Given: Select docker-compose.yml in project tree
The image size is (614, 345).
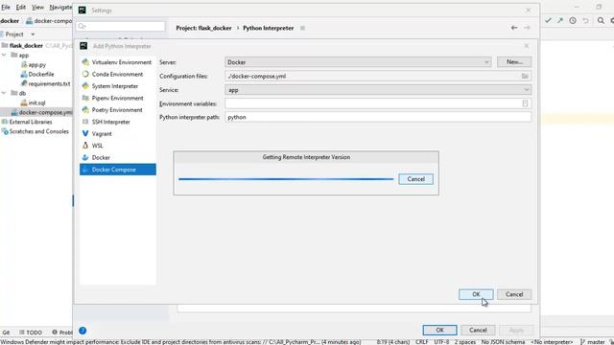Looking at the screenshot, I should click(41, 113).
